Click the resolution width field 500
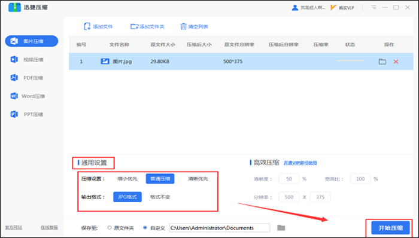Viewport: 419px width, 238px height. tap(289, 197)
